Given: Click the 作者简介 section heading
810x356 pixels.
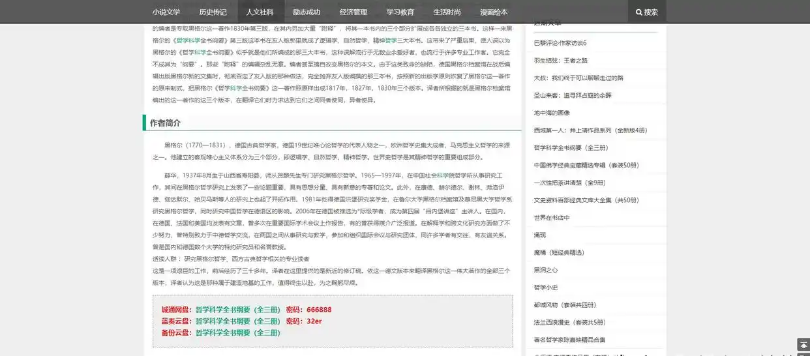Looking at the screenshot, I should pos(165,123).
